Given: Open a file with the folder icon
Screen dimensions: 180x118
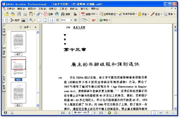Looking at the screenshot, I should (7, 14).
